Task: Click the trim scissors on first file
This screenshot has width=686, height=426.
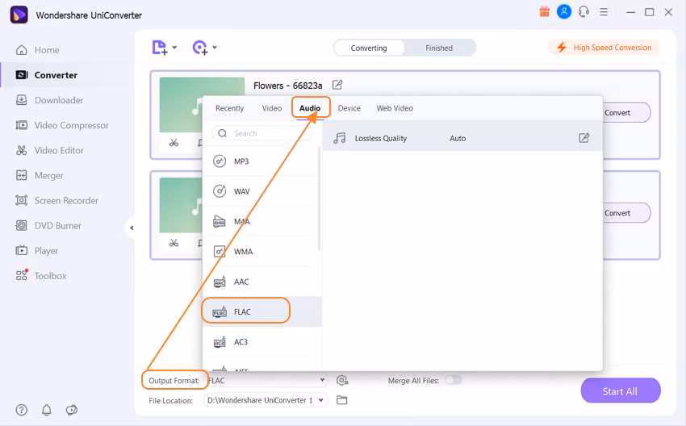Action: [x=174, y=143]
